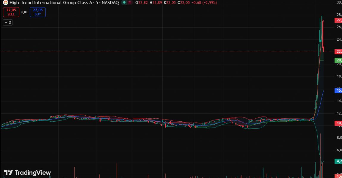Click the 8,0 tick on price axis

click(339, 138)
